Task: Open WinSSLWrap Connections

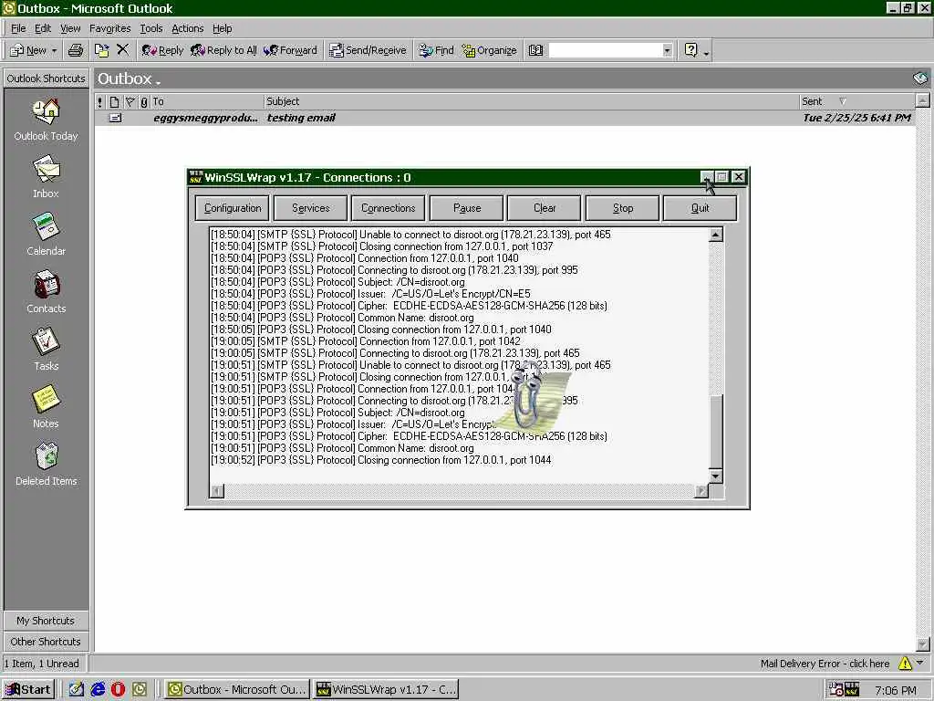Action: [x=388, y=208]
